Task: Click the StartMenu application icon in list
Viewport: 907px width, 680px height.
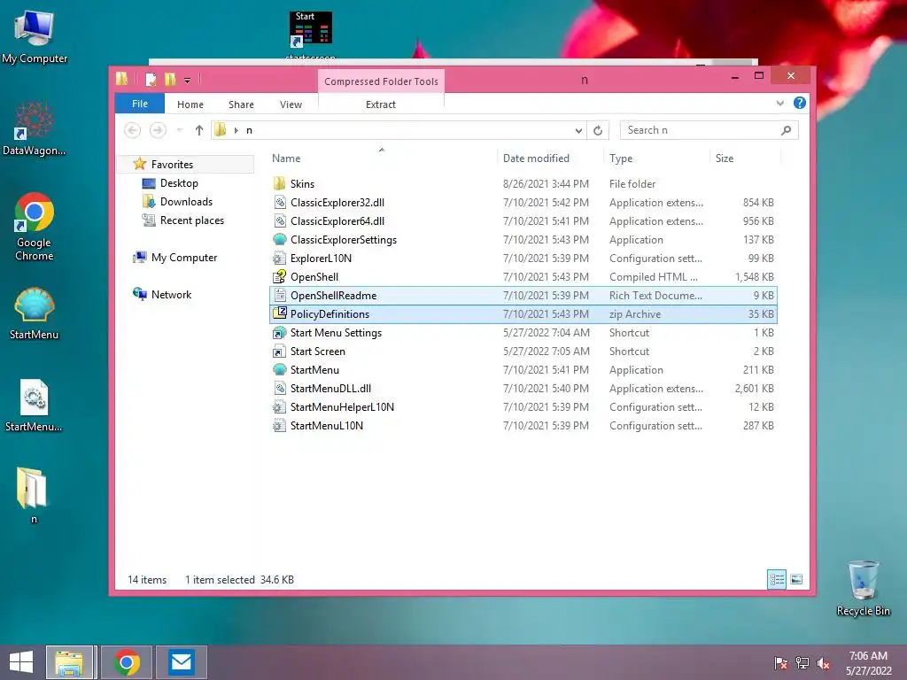Action: [x=279, y=369]
